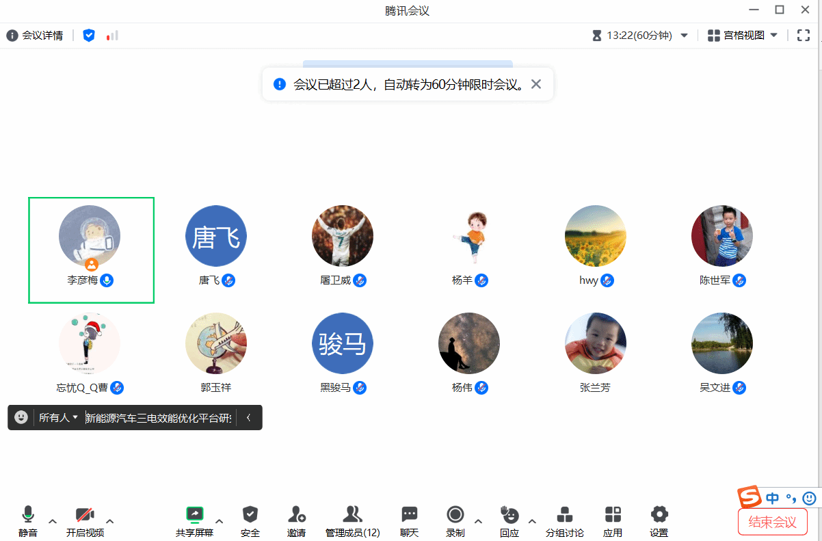This screenshot has height=541, width=822.
Task: Click the chat message input field
Action: click(x=158, y=417)
